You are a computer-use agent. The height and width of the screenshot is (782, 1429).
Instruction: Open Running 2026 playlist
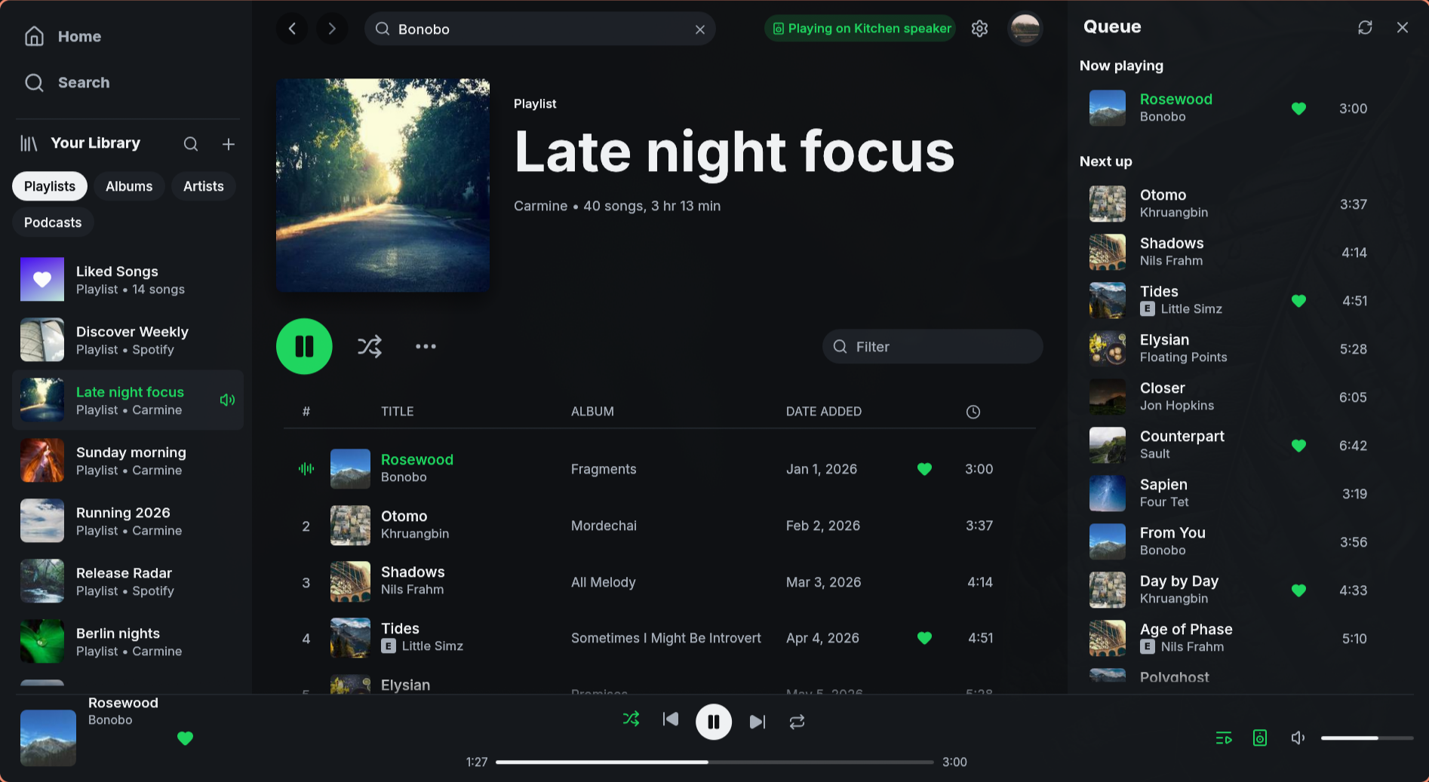click(x=128, y=521)
